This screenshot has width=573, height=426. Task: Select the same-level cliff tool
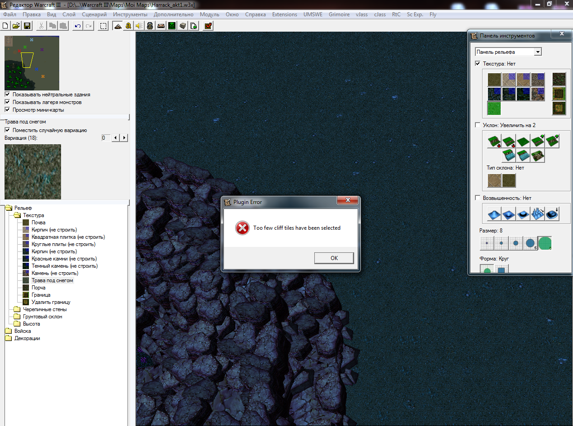click(x=523, y=142)
